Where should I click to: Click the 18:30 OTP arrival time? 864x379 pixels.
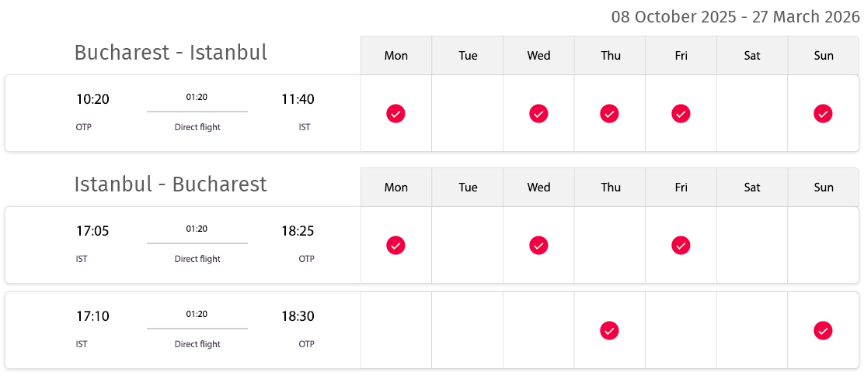[x=298, y=316]
